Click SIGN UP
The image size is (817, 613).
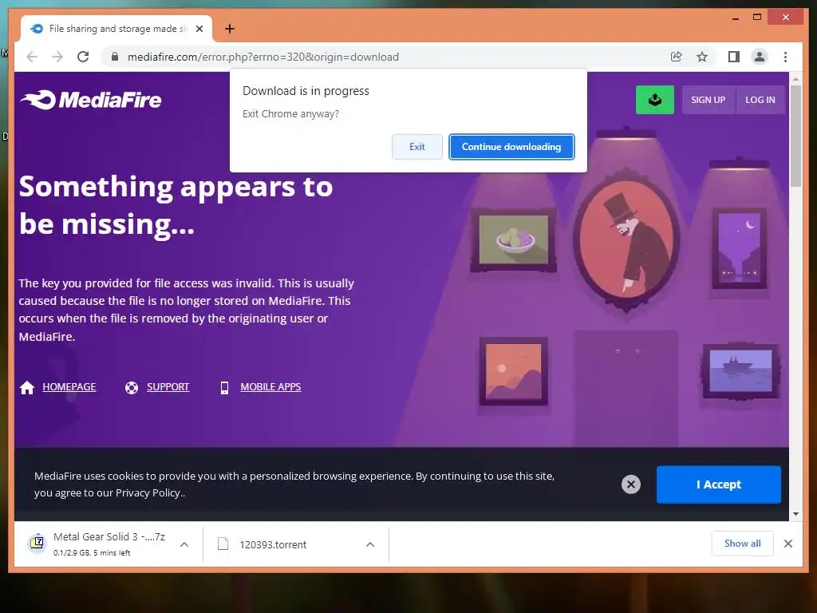[x=708, y=100]
